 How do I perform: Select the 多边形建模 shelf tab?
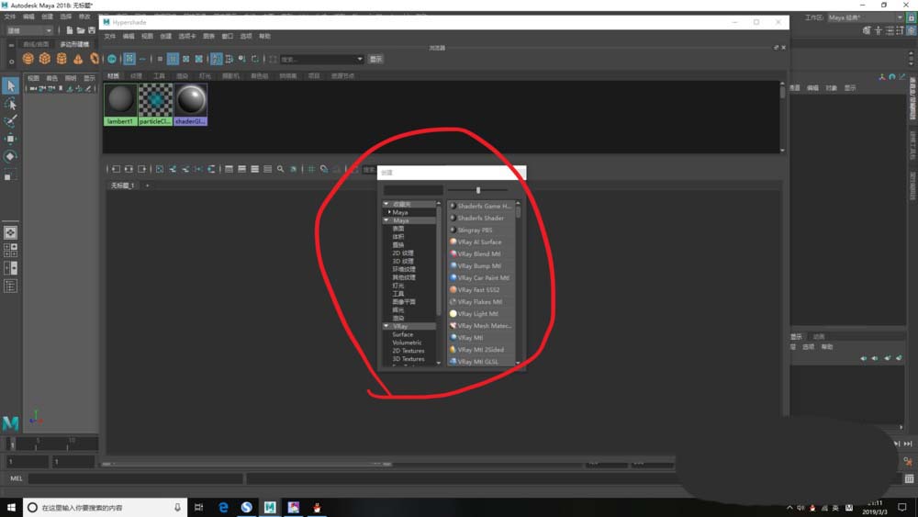[x=75, y=44]
